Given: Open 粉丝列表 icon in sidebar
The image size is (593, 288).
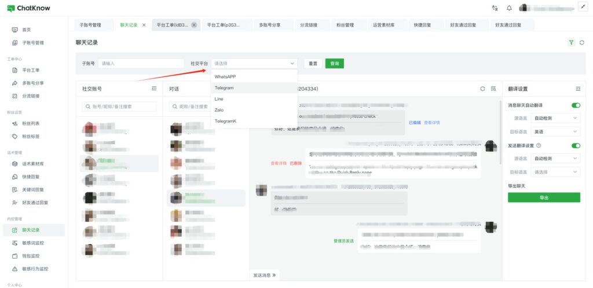Looking at the screenshot, I should pos(14,123).
